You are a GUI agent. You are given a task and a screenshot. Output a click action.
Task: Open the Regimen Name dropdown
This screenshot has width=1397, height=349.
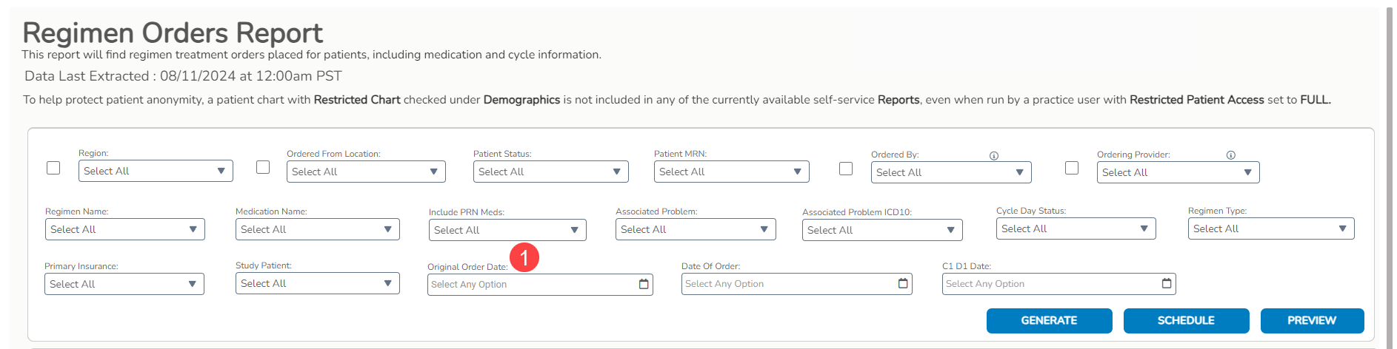click(124, 229)
